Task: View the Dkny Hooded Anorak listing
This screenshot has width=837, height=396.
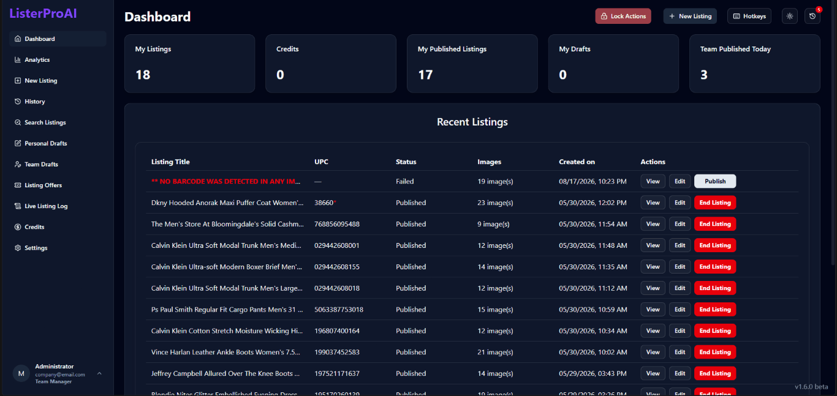Action: (653, 203)
